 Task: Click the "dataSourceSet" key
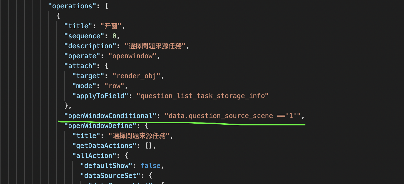pyautogui.click(x=110, y=176)
